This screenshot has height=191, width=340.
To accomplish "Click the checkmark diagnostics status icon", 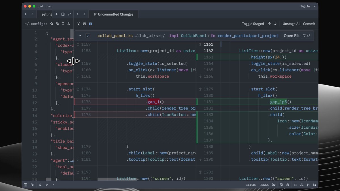I will tap(53, 185).
